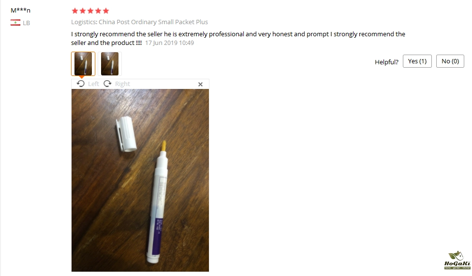Image resolution: width=472 pixels, height=276 pixels.
Task: Click the enlarged marker pen photo
Action: [140, 180]
